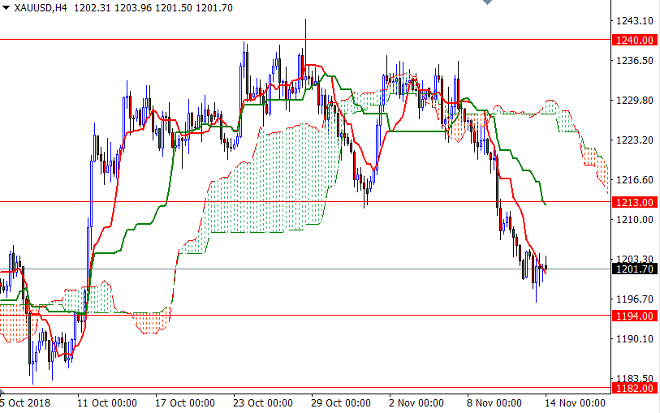The height and width of the screenshot is (413, 660).
Task: Select the 1182.00 red price label
Action: tap(634, 389)
